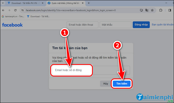Click the Tìm kiếm button

tap(122, 84)
